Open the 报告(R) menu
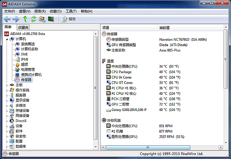Screen dimensions: 231x159 [40, 11]
